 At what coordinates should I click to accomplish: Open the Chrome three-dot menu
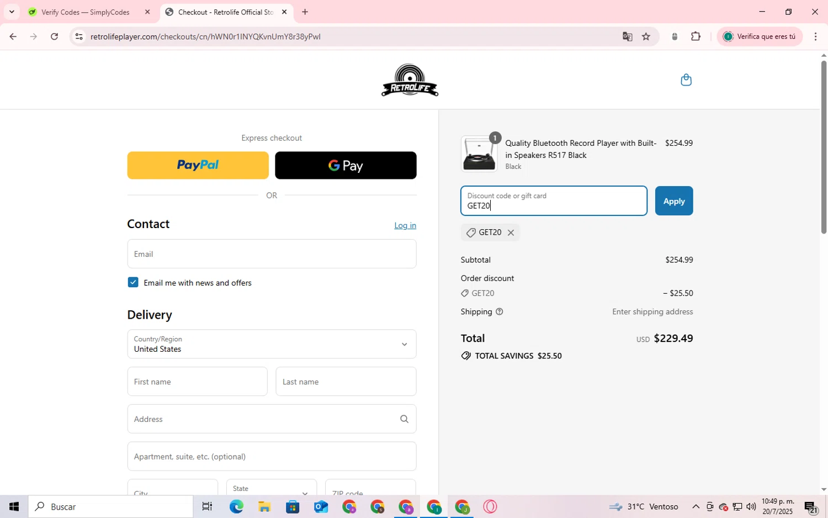click(x=815, y=36)
